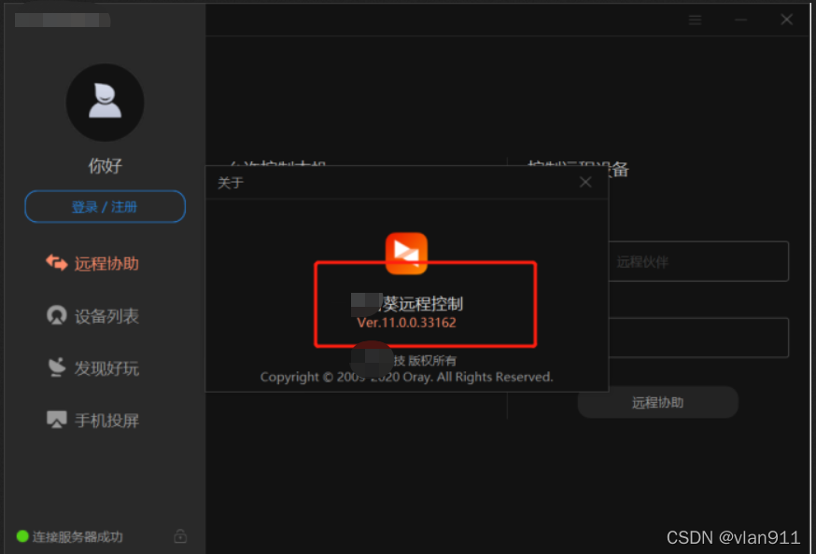
Task: Close the 关于 dialog
Action: 585,182
